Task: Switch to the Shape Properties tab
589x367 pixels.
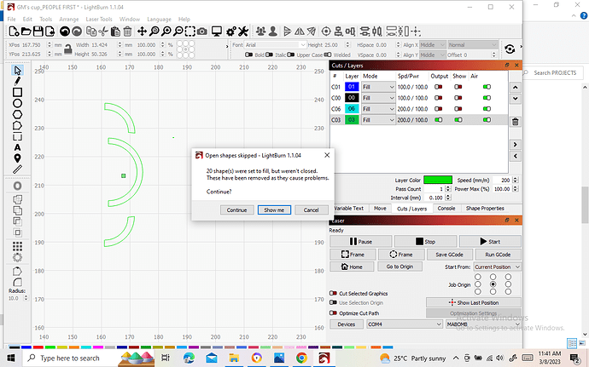Action: tap(485, 209)
